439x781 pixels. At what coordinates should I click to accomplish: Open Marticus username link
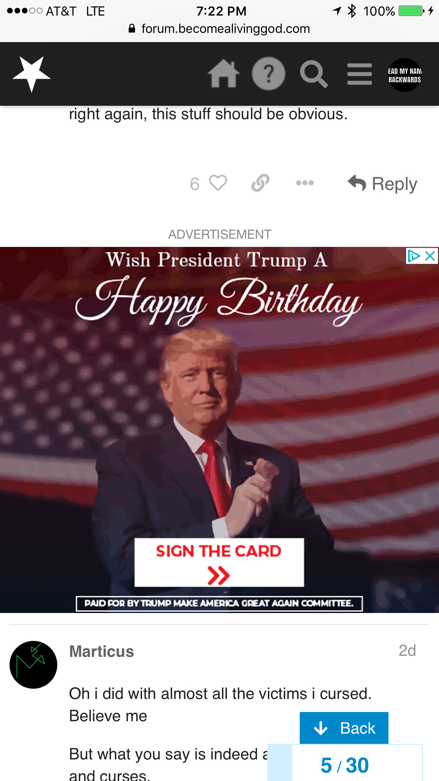102,651
